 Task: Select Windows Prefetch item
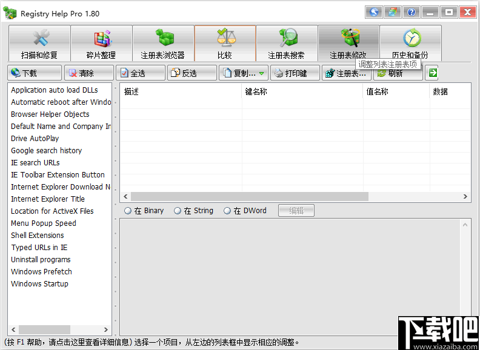(x=59, y=272)
